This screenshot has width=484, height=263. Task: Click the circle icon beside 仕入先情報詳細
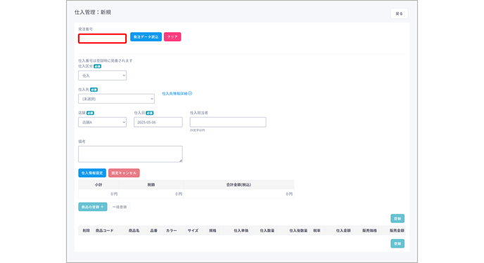click(190, 93)
